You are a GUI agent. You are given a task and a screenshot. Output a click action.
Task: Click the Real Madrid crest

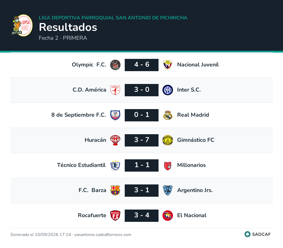pos(168,115)
